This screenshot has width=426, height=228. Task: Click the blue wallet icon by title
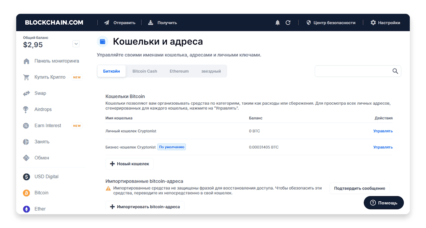pyautogui.click(x=102, y=42)
